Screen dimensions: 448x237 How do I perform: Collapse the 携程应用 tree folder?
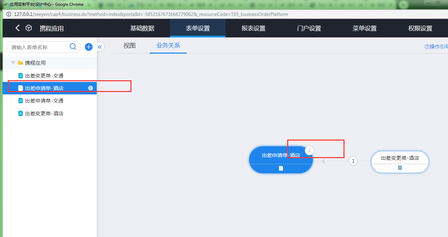tap(13, 63)
